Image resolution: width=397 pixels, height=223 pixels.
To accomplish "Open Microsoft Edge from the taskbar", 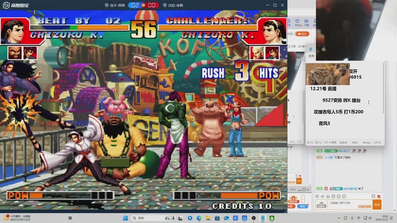I will [199, 218].
